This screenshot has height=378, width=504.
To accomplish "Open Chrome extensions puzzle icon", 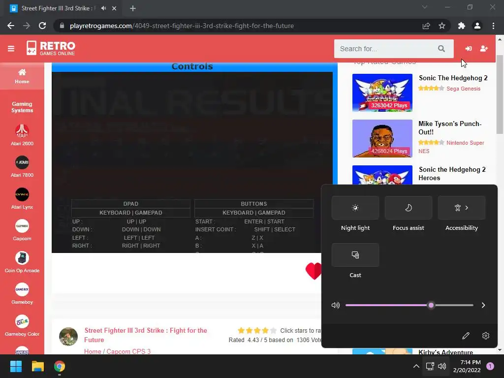I will [x=462, y=26].
